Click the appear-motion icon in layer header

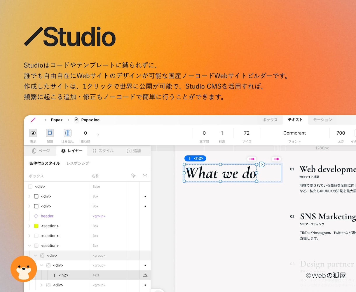pyautogui.click(x=145, y=175)
